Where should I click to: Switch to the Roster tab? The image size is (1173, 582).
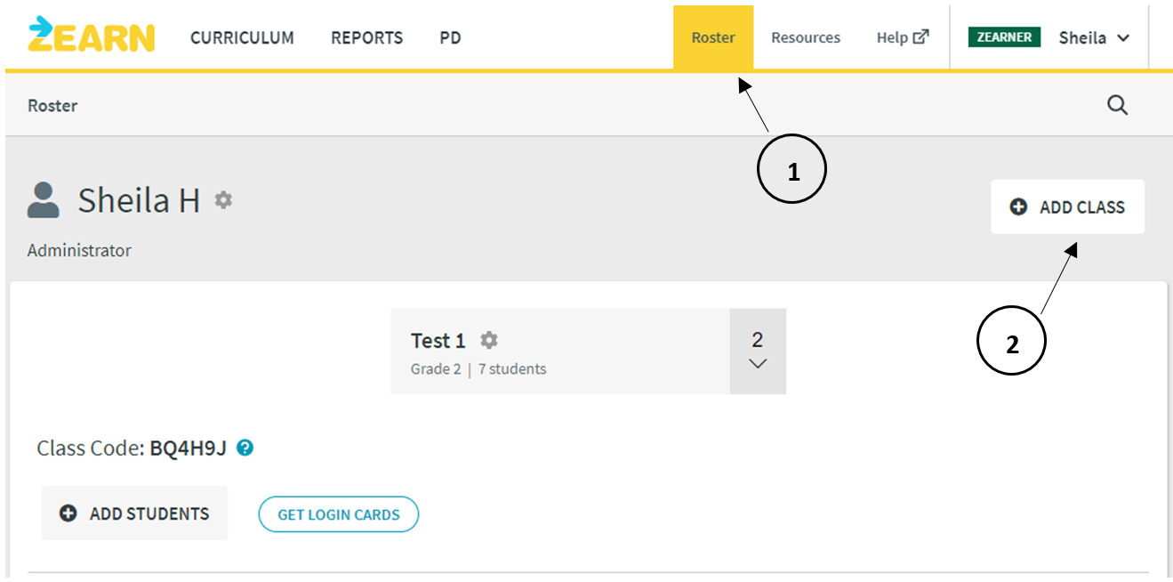click(713, 37)
